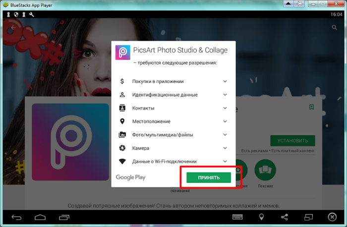Screen dimensions: 347x227
Task: Click the camera shutter permission icon
Action: tap(122, 148)
